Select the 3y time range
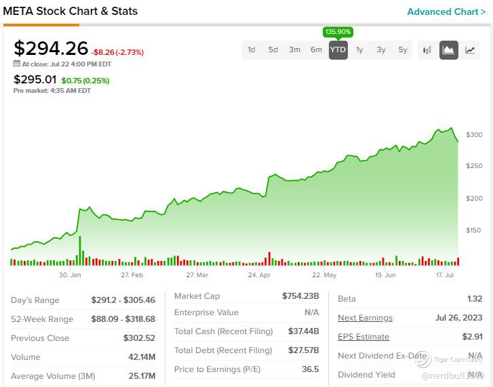Image resolution: width=493 pixels, height=387 pixels. point(381,50)
